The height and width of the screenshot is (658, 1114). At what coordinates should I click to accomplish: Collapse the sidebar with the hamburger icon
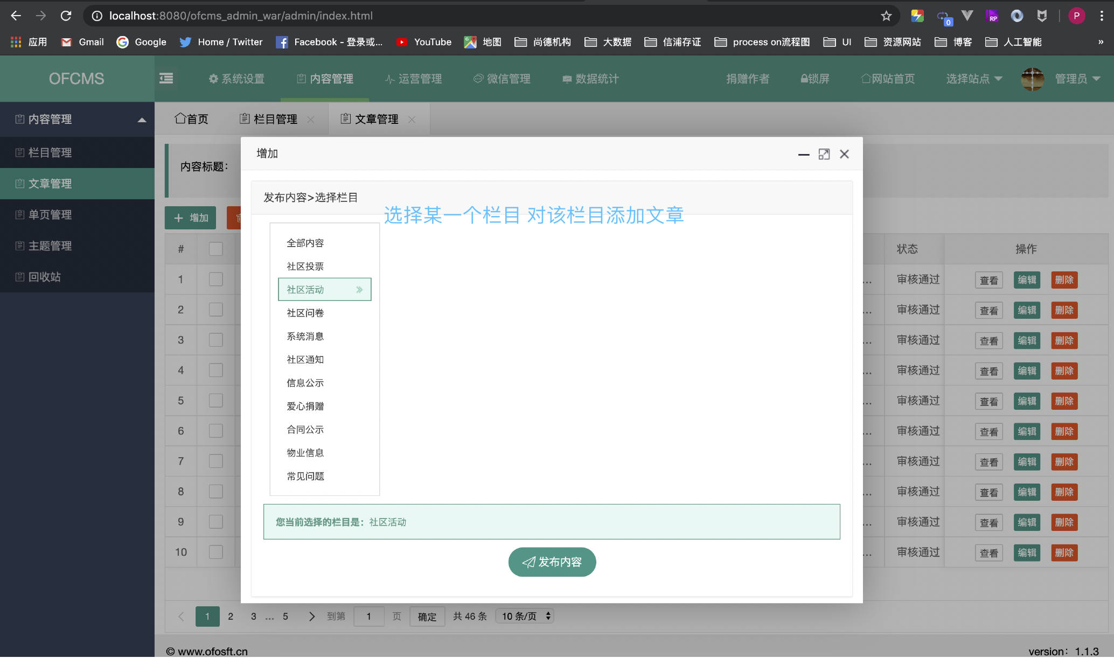pyautogui.click(x=166, y=78)
